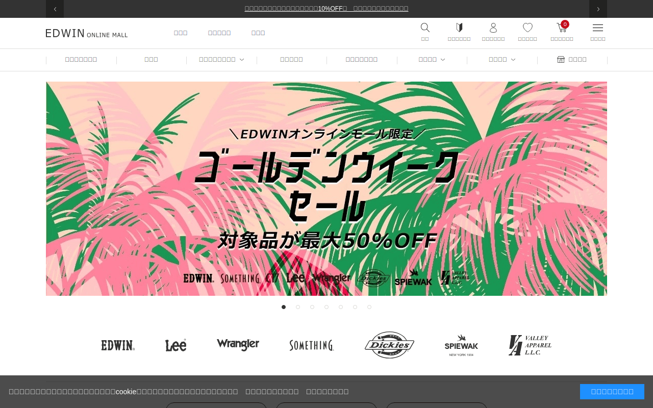The image size is (653, 408).
Task: Open the EDWIN brand logo below banner
Action: click(118, 345)
